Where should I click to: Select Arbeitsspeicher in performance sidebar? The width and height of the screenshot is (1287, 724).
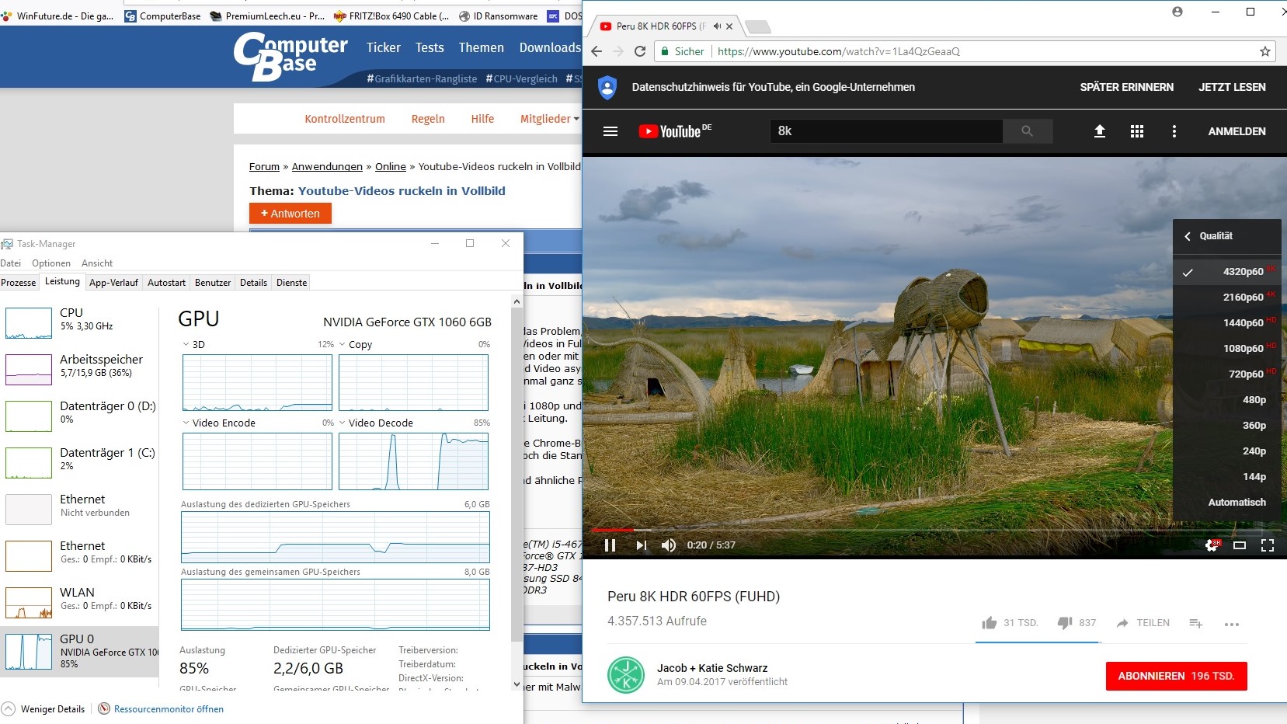(x=79, y=370)
